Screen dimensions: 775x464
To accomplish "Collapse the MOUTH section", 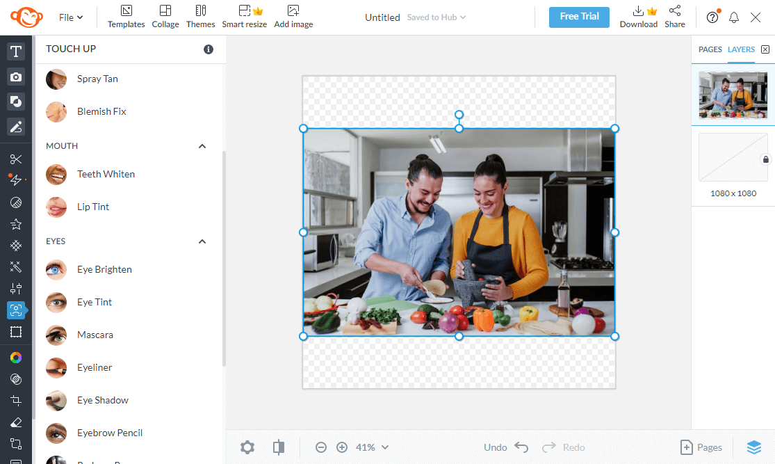I will pos(202,146).
